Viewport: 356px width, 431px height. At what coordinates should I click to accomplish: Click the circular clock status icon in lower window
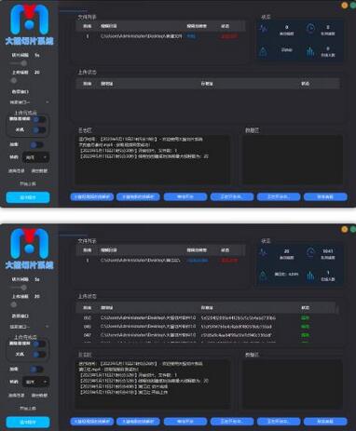310,253
